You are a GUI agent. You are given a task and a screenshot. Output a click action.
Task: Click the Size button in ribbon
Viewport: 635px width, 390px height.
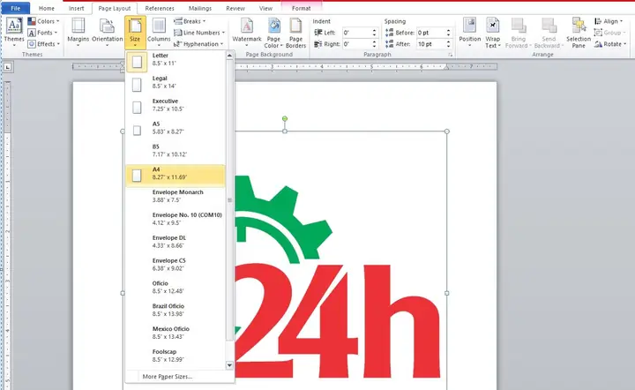[135, 32]
